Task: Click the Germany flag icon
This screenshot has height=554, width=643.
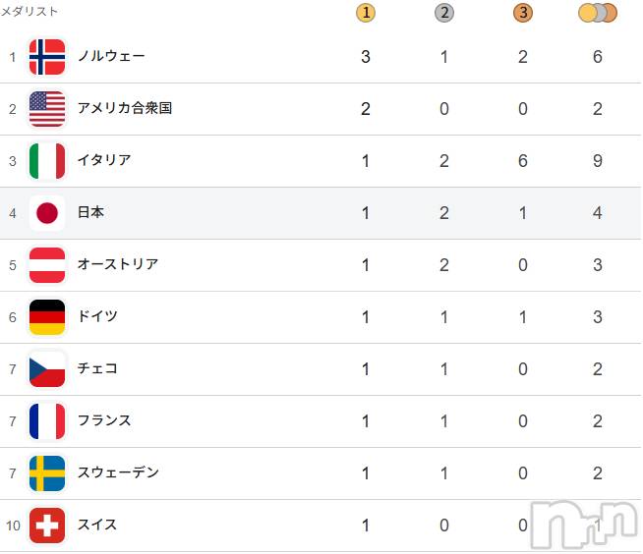Action: 47,317
